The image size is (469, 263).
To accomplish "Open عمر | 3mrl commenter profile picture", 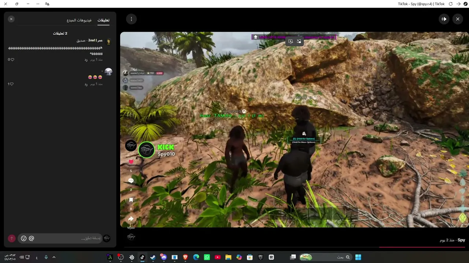I will (108, 42).
